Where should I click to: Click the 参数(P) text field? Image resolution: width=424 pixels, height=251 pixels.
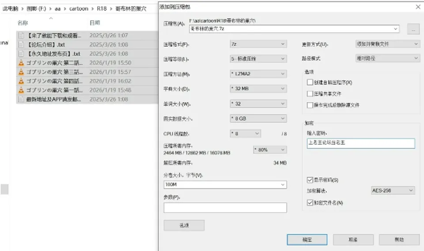(x=225, y=207)
